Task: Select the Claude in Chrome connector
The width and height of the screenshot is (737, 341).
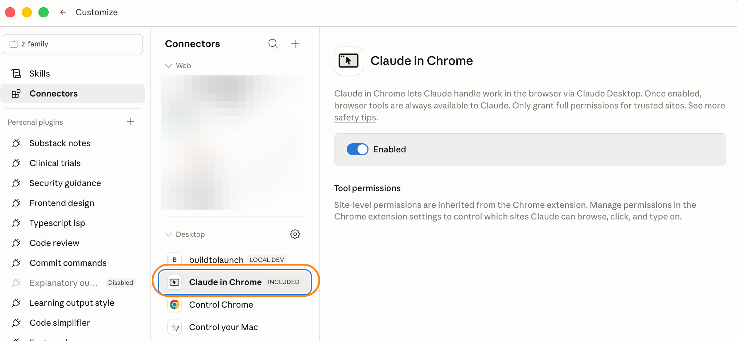Action: coord(235,282)
